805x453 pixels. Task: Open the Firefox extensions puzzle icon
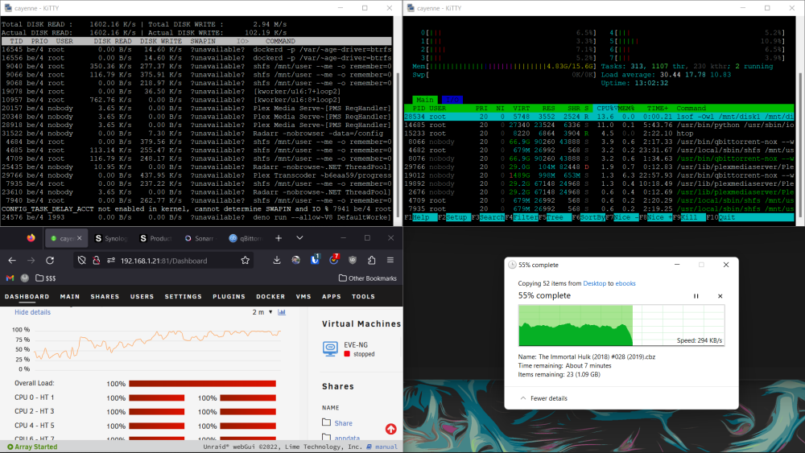point(372,261)
